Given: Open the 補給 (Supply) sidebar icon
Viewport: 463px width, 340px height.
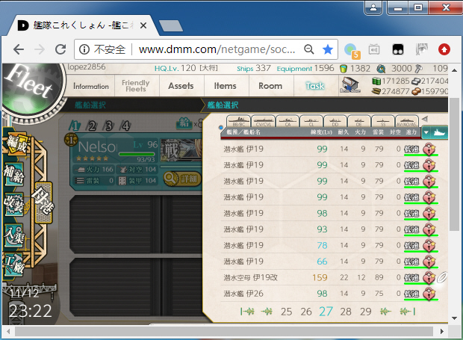Looking at the screenshot, I should coord(14,174).
